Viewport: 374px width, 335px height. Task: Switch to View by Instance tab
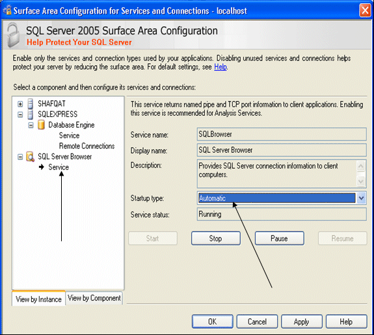pyautogui.click(x=38, y=299)
